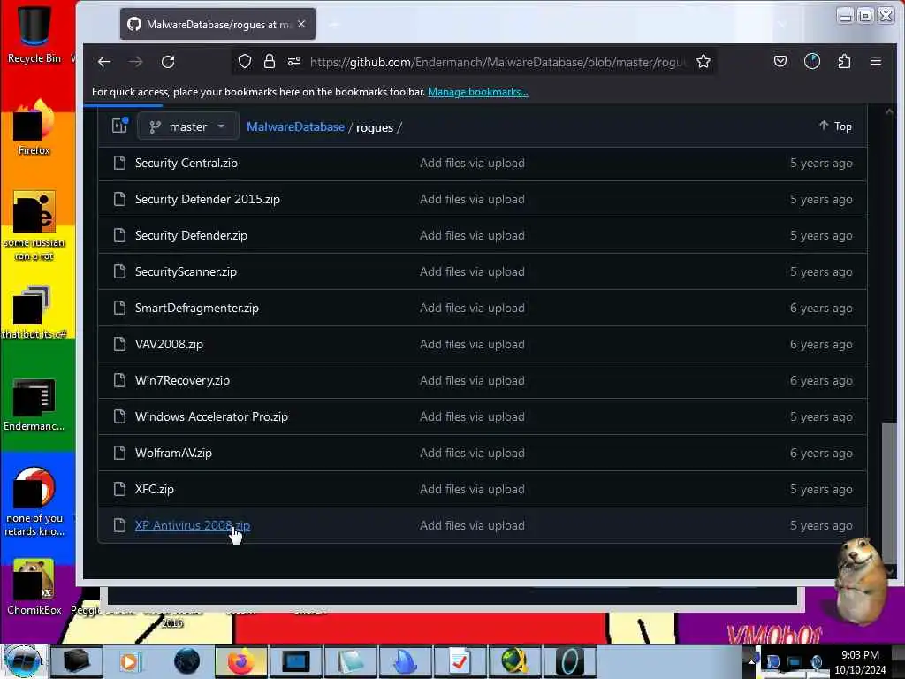The height and width of the screenshot is (679, 905).
Task: Jump to Top of the file list
Action: point(835,126)
